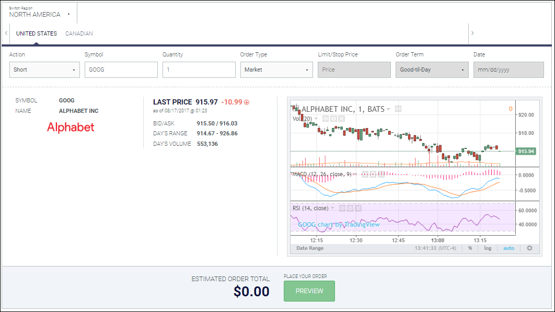Click the orange D interval marker
Viewport: 555px width, 312px height.
[x=511, y=109]
